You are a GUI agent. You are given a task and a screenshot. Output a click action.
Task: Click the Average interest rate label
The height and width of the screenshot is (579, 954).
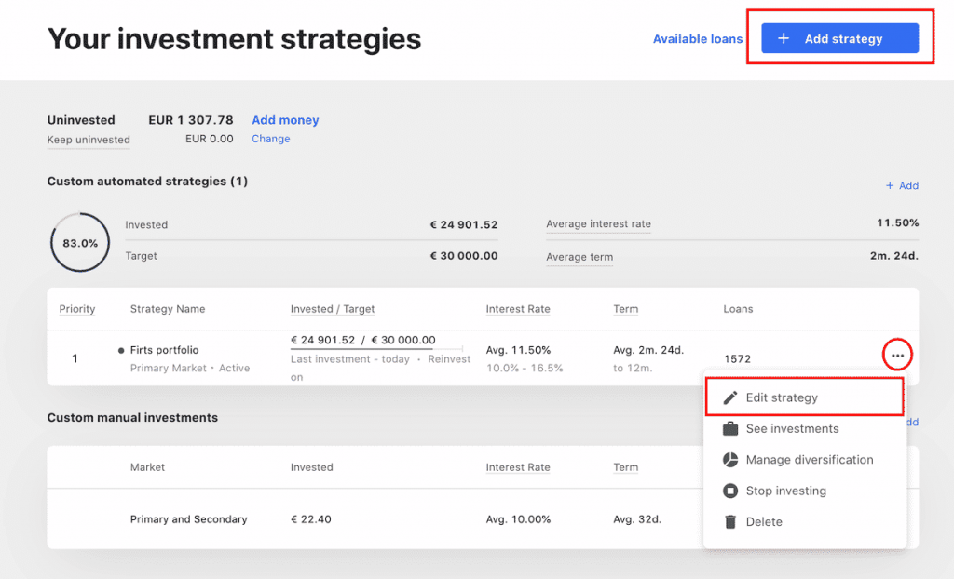[x=599, y=223]
